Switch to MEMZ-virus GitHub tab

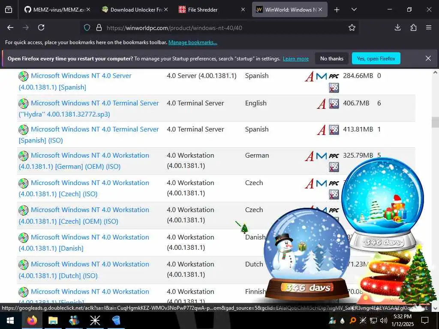58,9
